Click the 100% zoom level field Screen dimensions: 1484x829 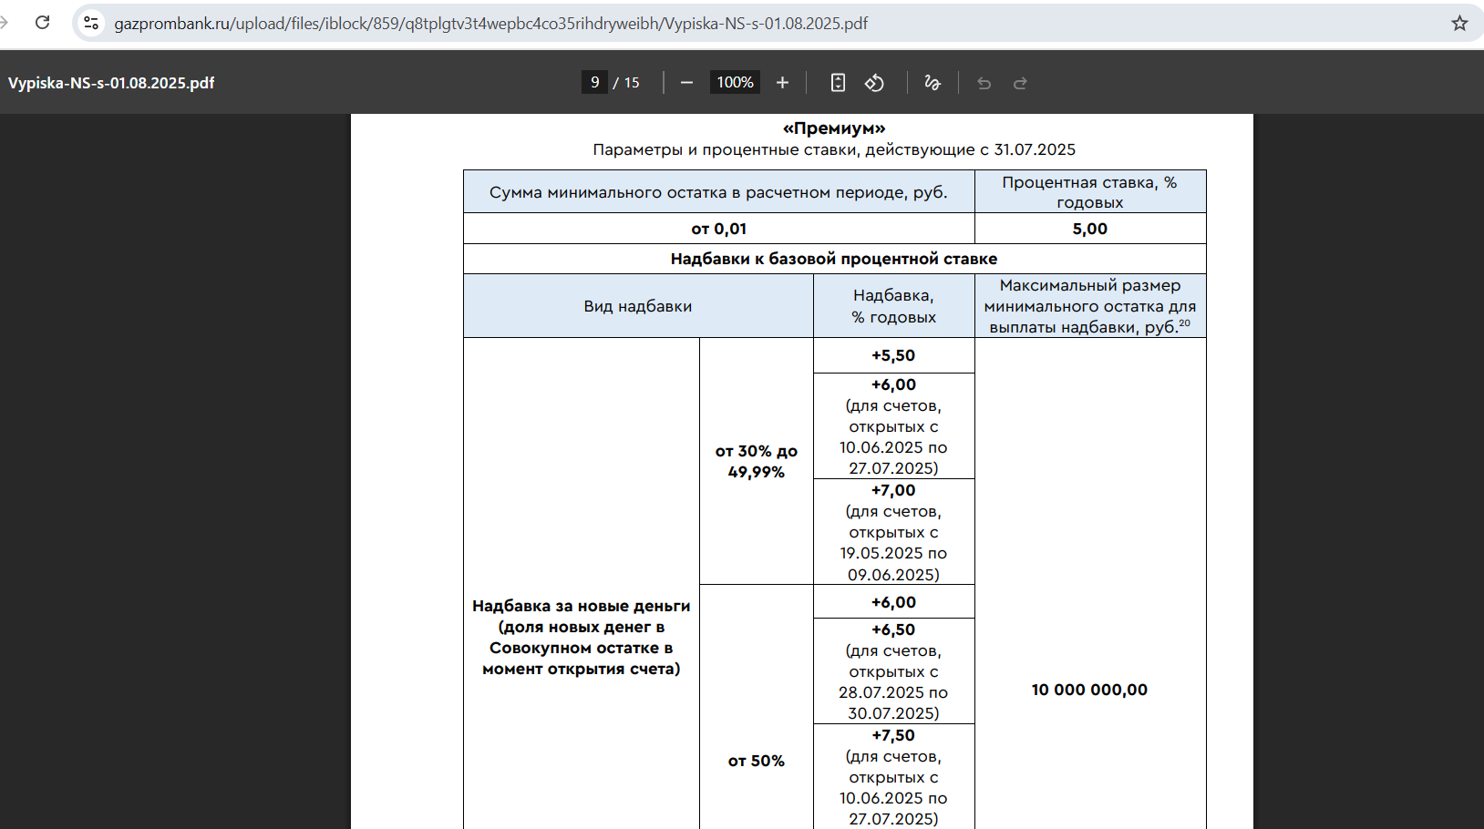735,83
